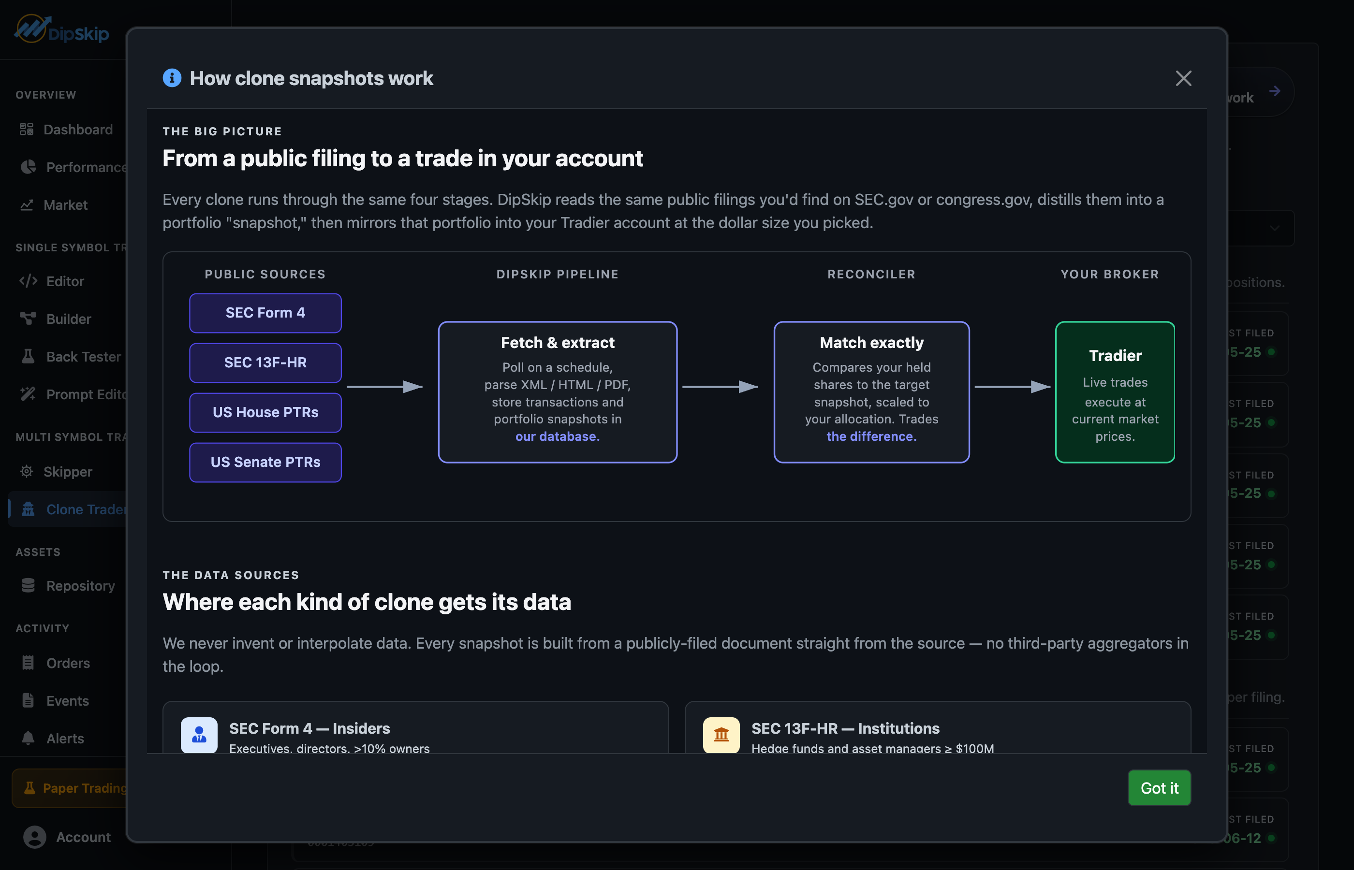Click the Match exactly reconciler card
The image size is (1354, 870).
(x=871, y=392)
